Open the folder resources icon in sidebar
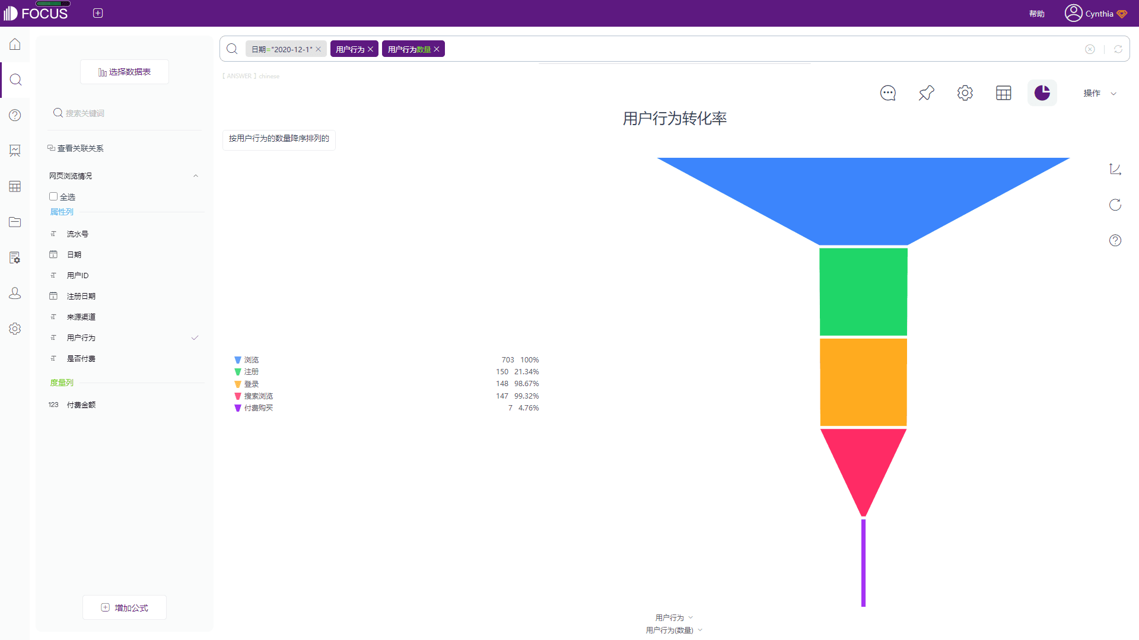This screenshot has height=640, width=1139. [x=15, y=222]
